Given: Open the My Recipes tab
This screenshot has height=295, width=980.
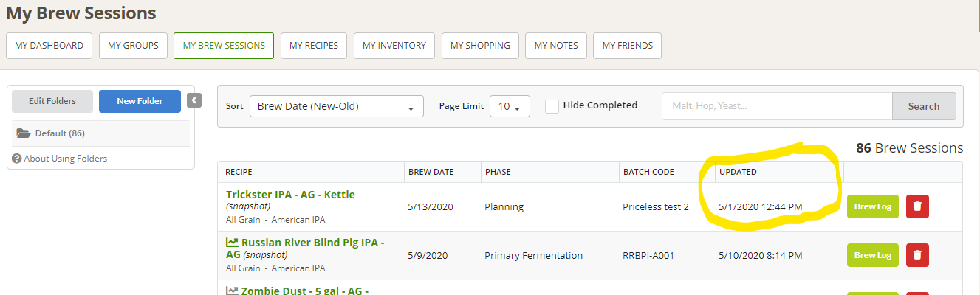Looking at the screenshot, I should pos(314,46).
